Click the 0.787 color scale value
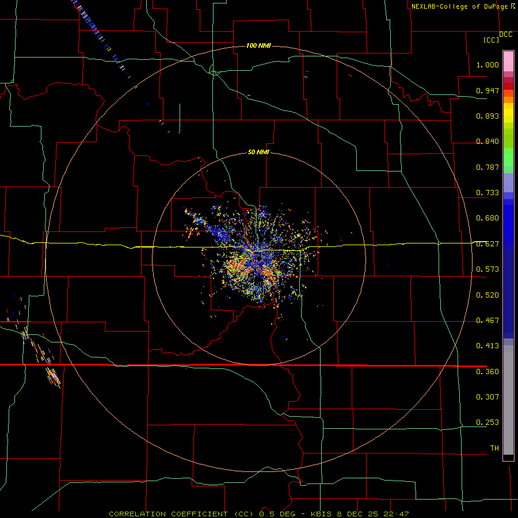This screenshot has height=518, width=518. (x=487, y=167)
